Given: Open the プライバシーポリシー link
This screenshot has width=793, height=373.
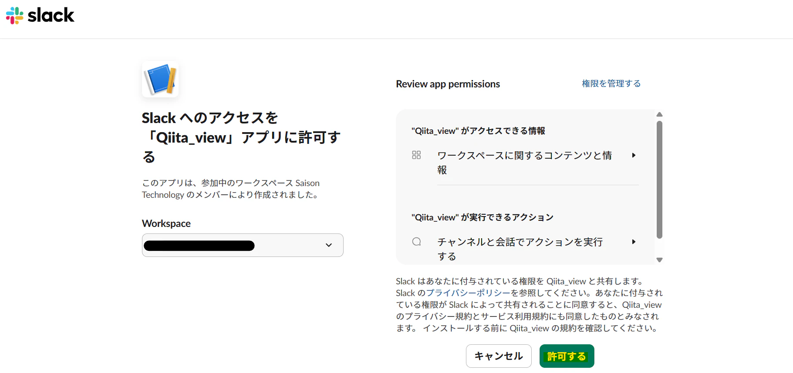Looking at the screenshot, I should point(468,293).
